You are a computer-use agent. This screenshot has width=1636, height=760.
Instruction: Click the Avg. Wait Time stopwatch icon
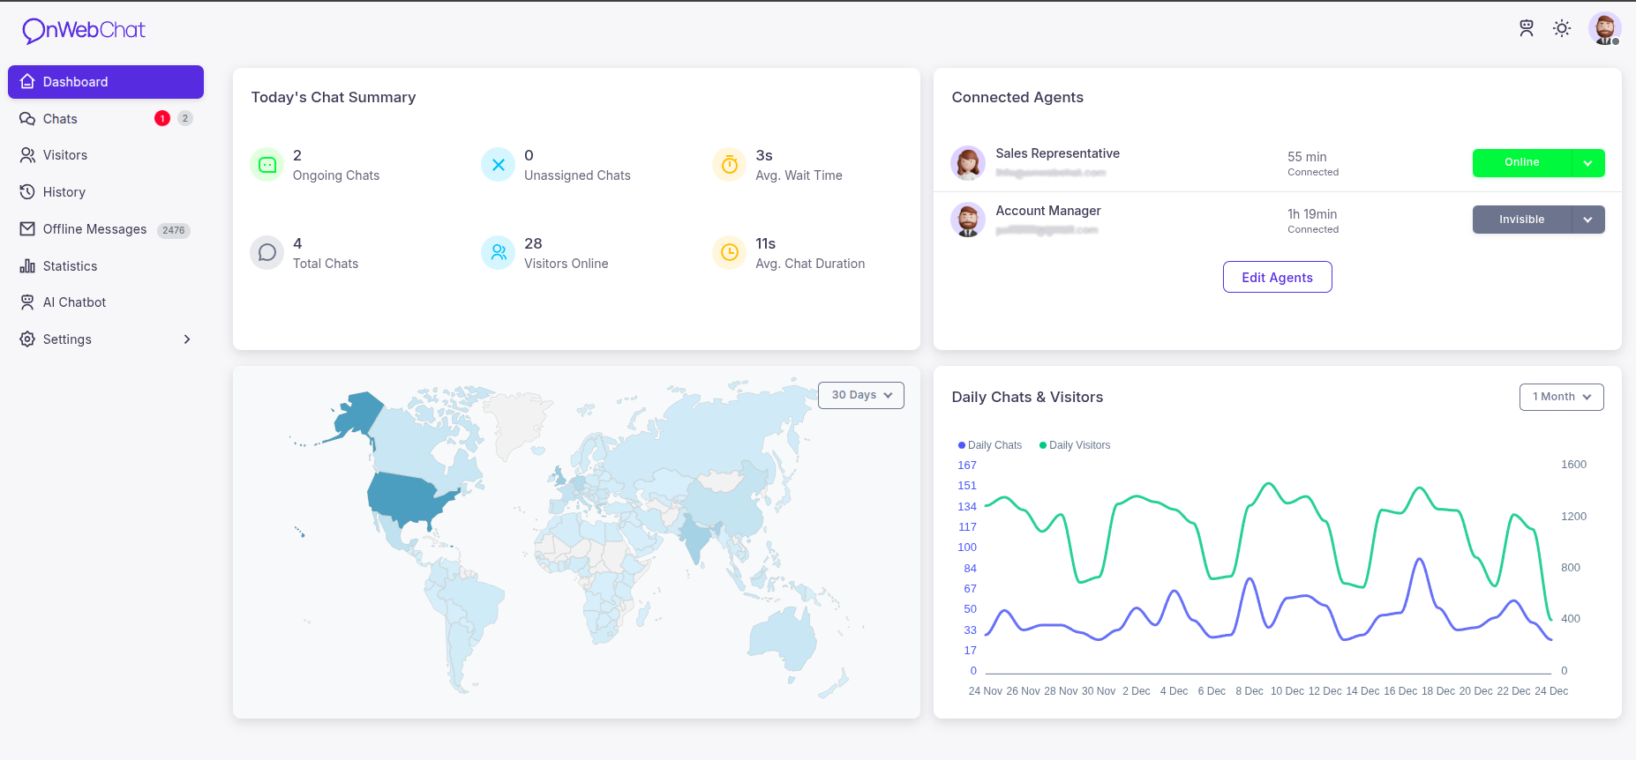[729, 165]
